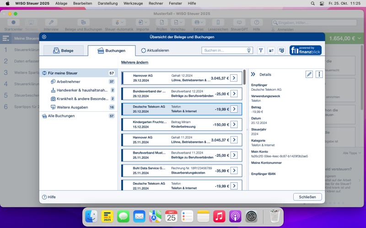Click Anmelden in the main window
This screenshot has width=366, height=228.
tap(283, 30)
